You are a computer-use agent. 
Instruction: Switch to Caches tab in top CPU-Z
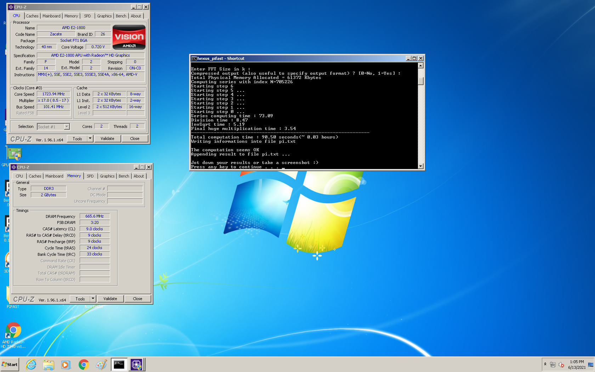pos(32,16)
